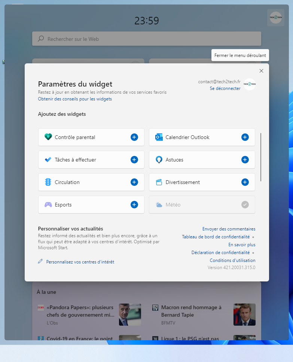Close the widget settings dialog

tap(261, 71)
